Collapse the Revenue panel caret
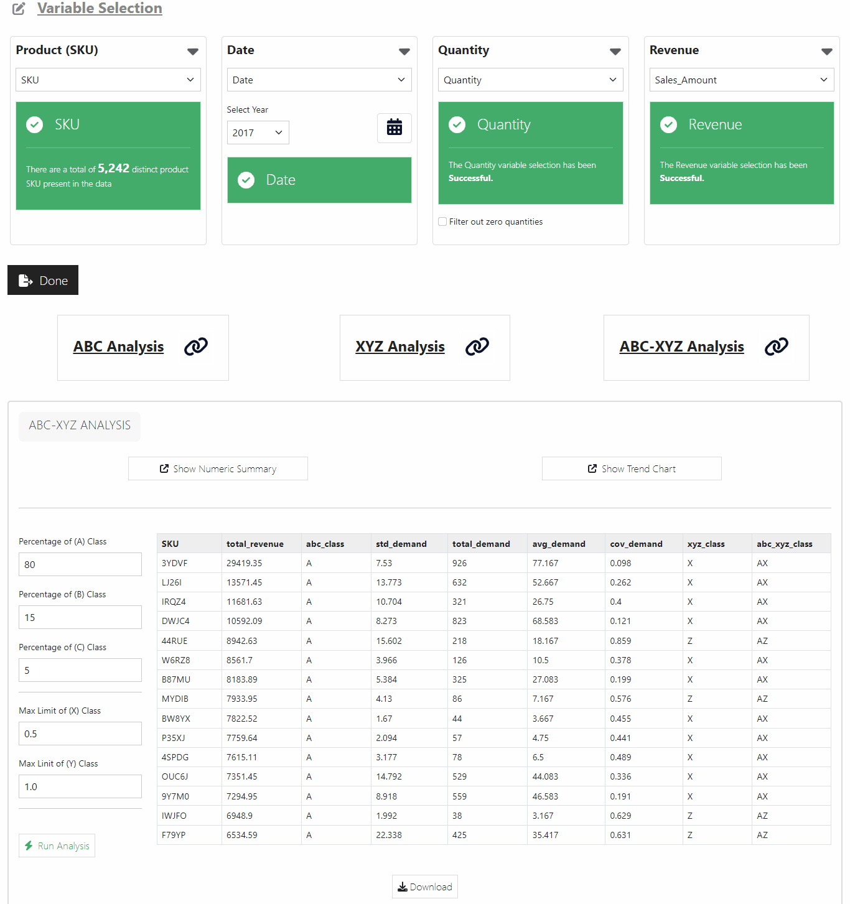 coord(826,52)
